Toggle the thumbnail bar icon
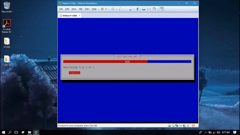 coord(144,9)
